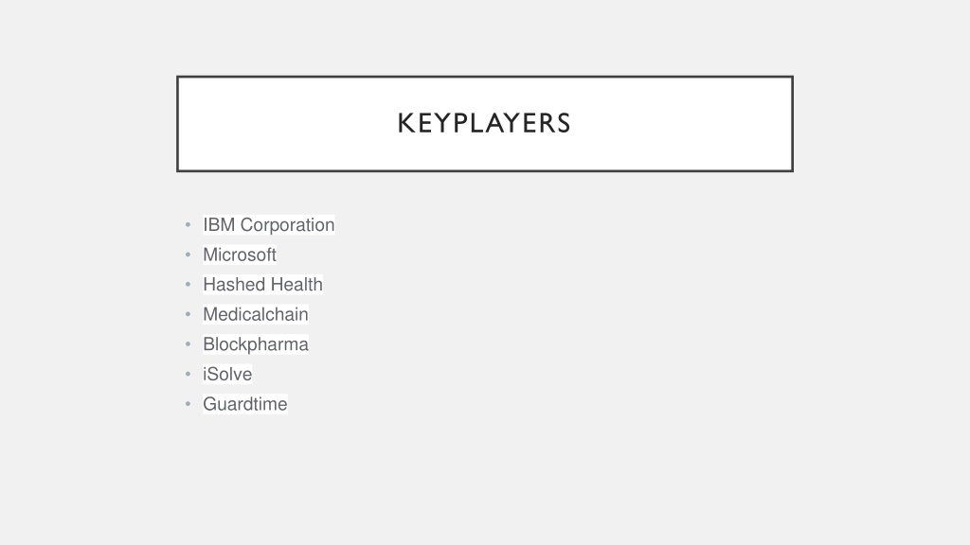The image size is (970, 545).
Task: Click the bullet dot before Guardtime
Action: pos(189,404)
